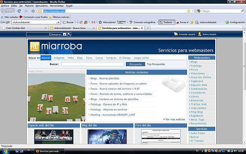Click the Servicios para web... taskbar button
The height and width of the screenshot is (154, 246).
49,151
